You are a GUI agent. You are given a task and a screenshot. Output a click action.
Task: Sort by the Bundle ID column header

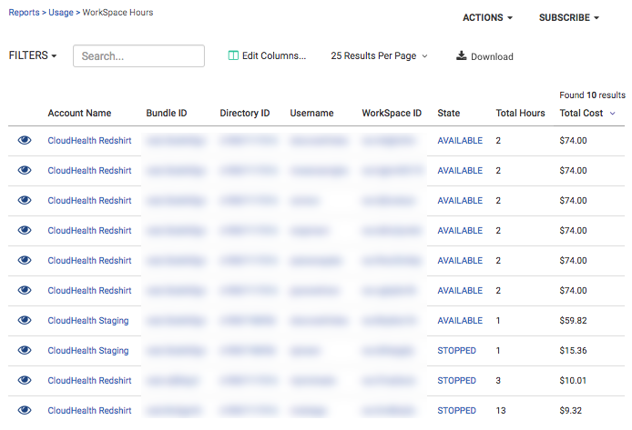[x=167, y=113]
